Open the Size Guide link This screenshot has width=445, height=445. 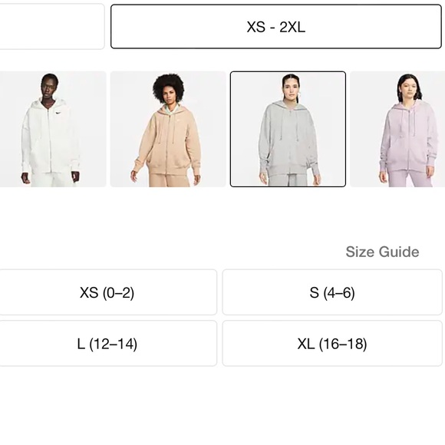(x=382, y=252)
